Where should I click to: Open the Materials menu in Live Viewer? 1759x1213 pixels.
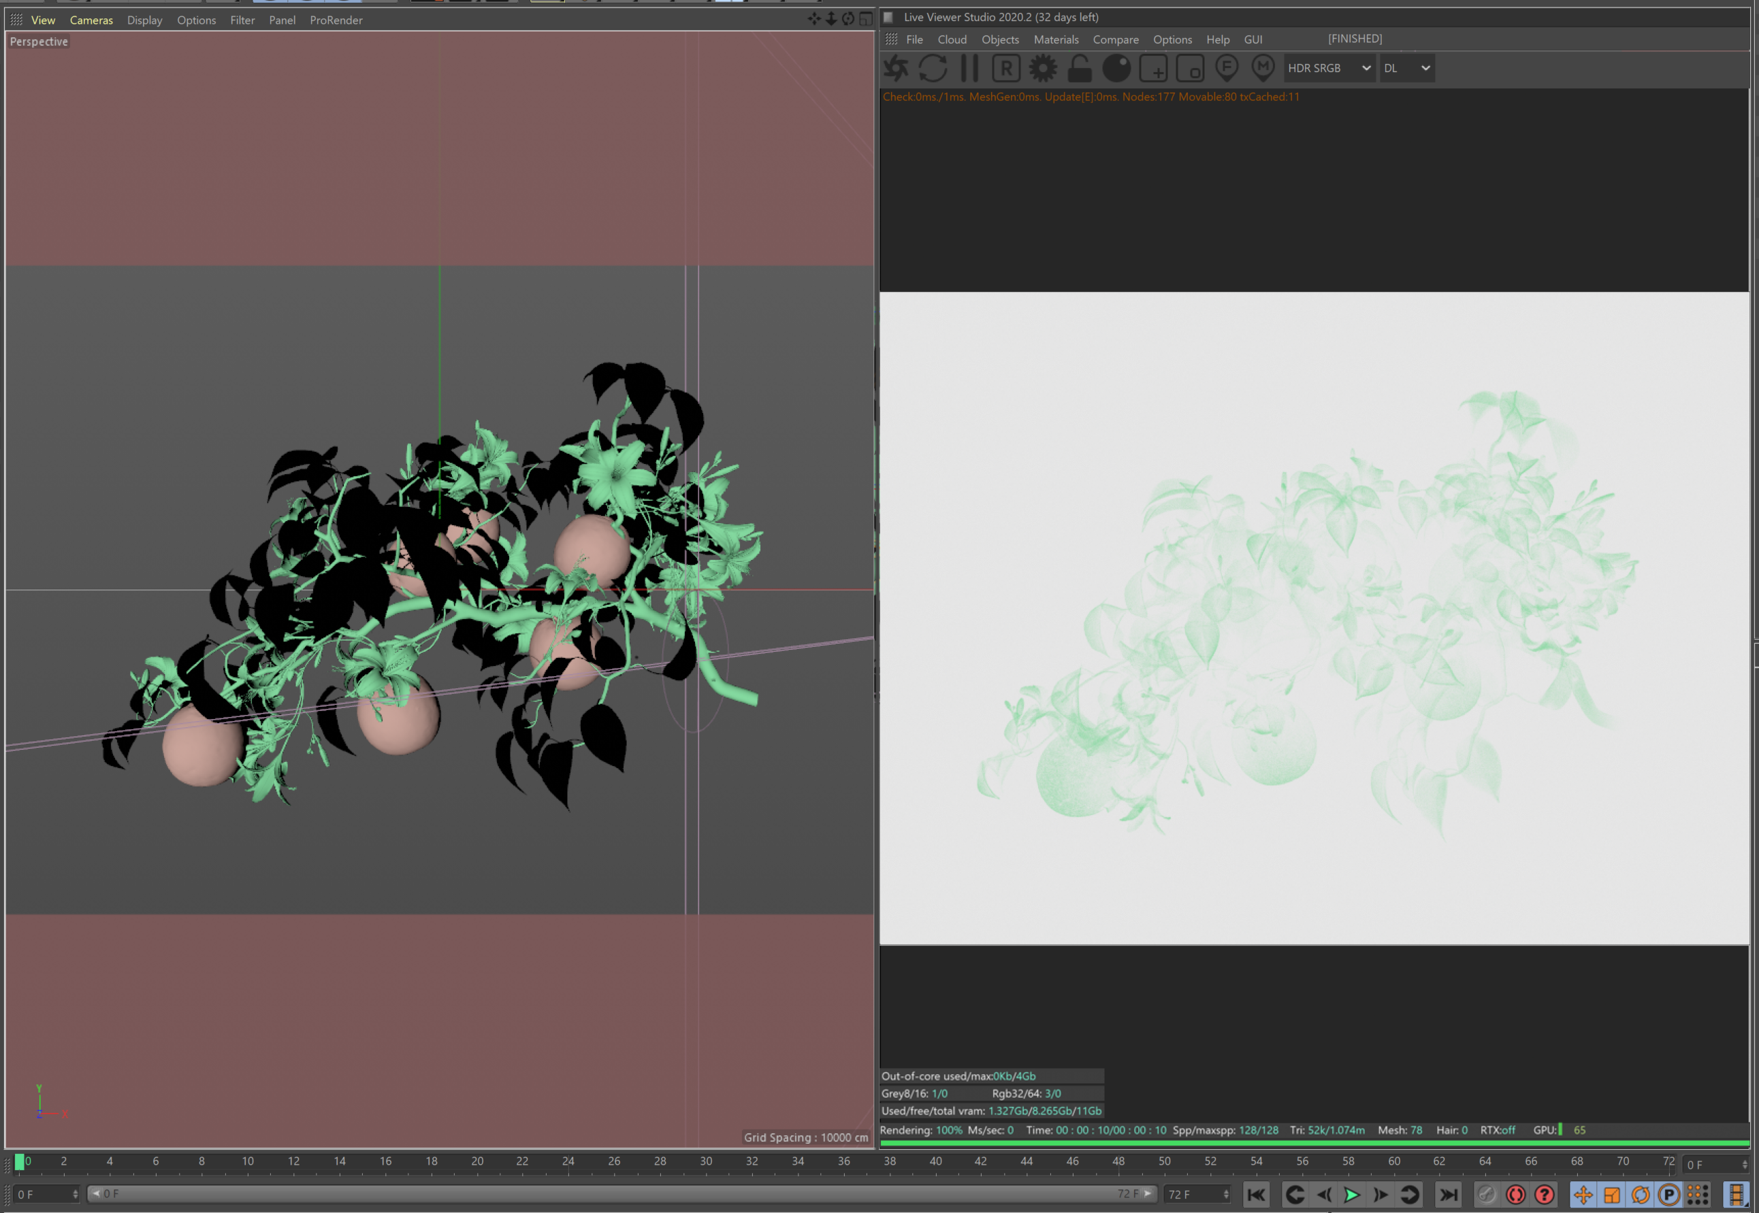pyautogui.click(x=1056, y=39)
